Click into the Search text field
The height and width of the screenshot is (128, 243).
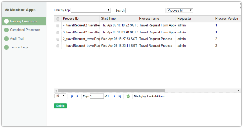(x=145, y=10)
